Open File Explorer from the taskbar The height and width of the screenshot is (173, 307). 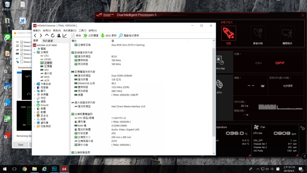pyautogui.click(x=35, y=169)
